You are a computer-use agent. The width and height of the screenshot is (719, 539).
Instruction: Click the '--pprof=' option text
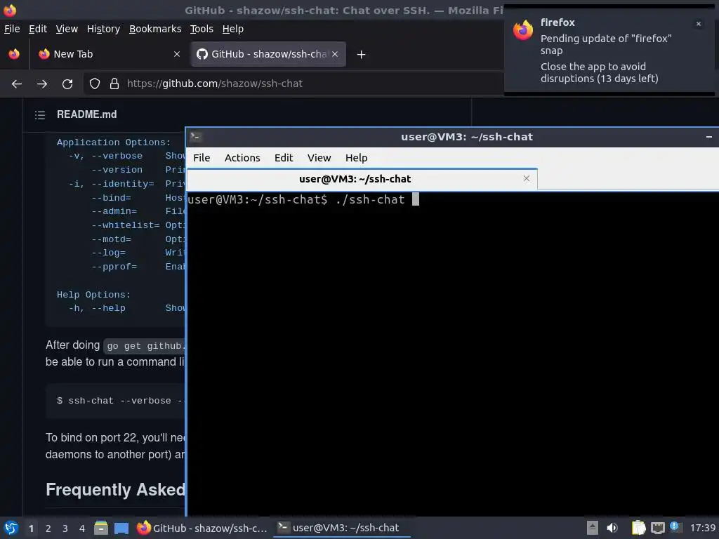pyautogui.click(x=114, y=267)
